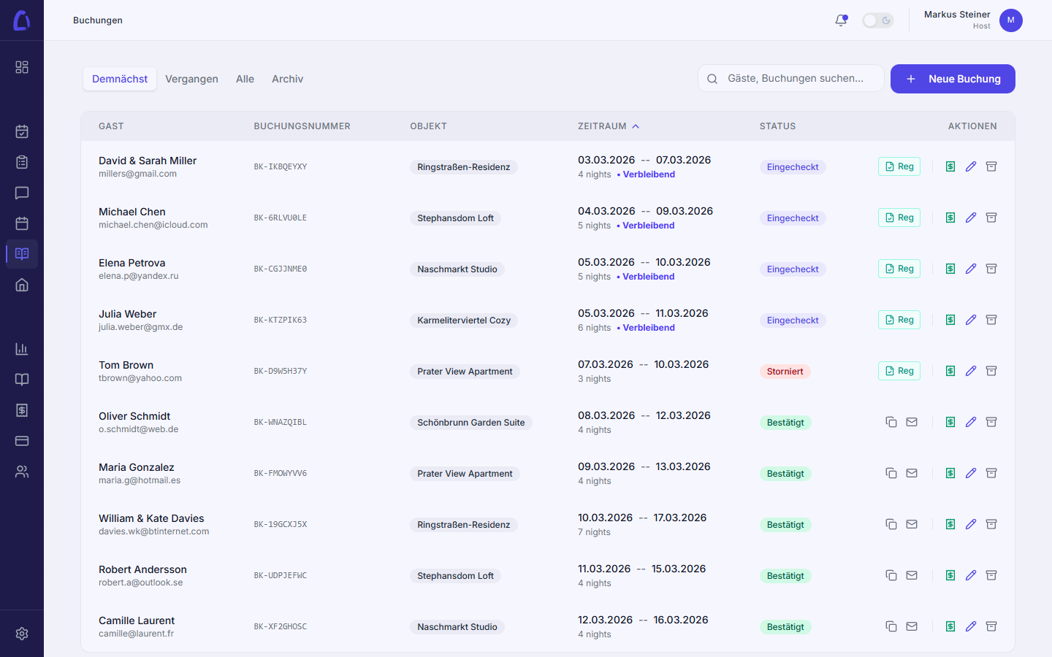Click the notification bell icon

point(841,20)
